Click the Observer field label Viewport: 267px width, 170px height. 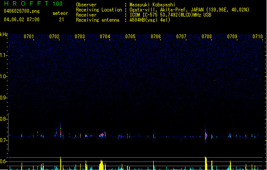point(86,5)
